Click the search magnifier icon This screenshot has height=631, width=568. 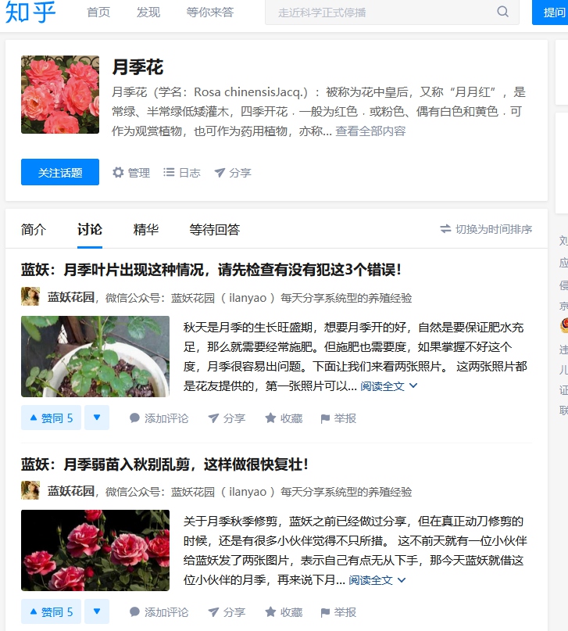tap(502, 12)
